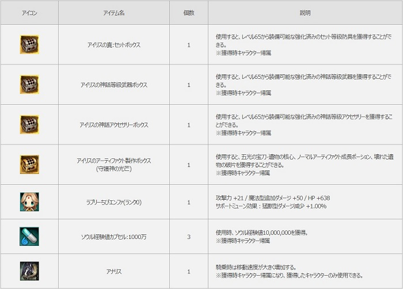
Task: Select the アイリスの神話アクセサリーボックス chest icon
Action: coord(29,124)
